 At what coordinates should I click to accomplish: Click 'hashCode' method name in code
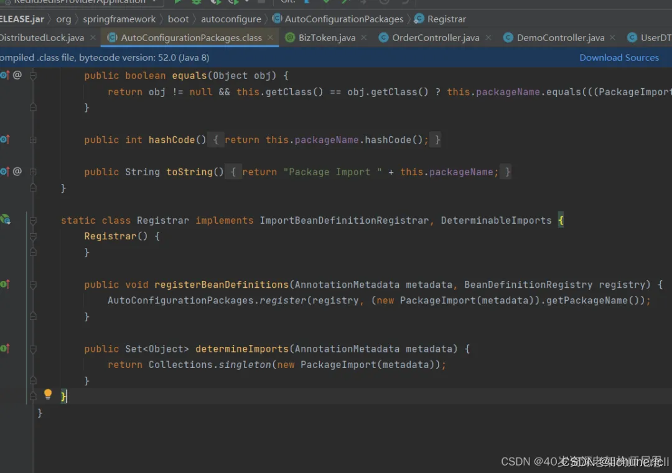pyautogui.click(x=172, y=140)
